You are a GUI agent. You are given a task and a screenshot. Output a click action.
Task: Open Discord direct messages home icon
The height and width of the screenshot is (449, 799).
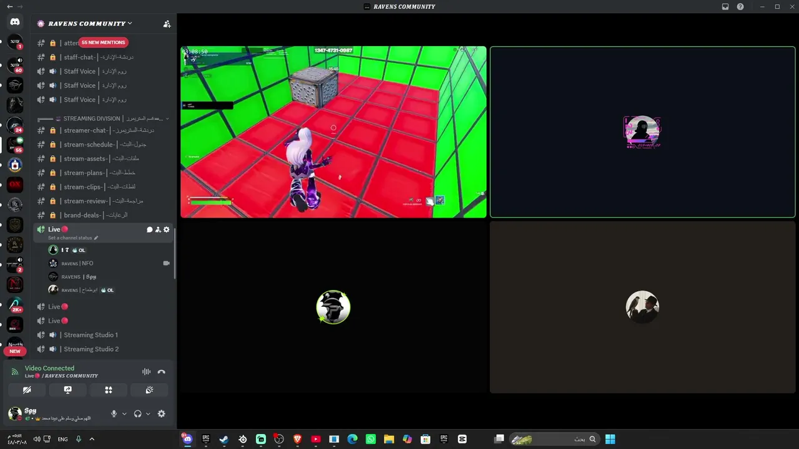tap(15, 22)
